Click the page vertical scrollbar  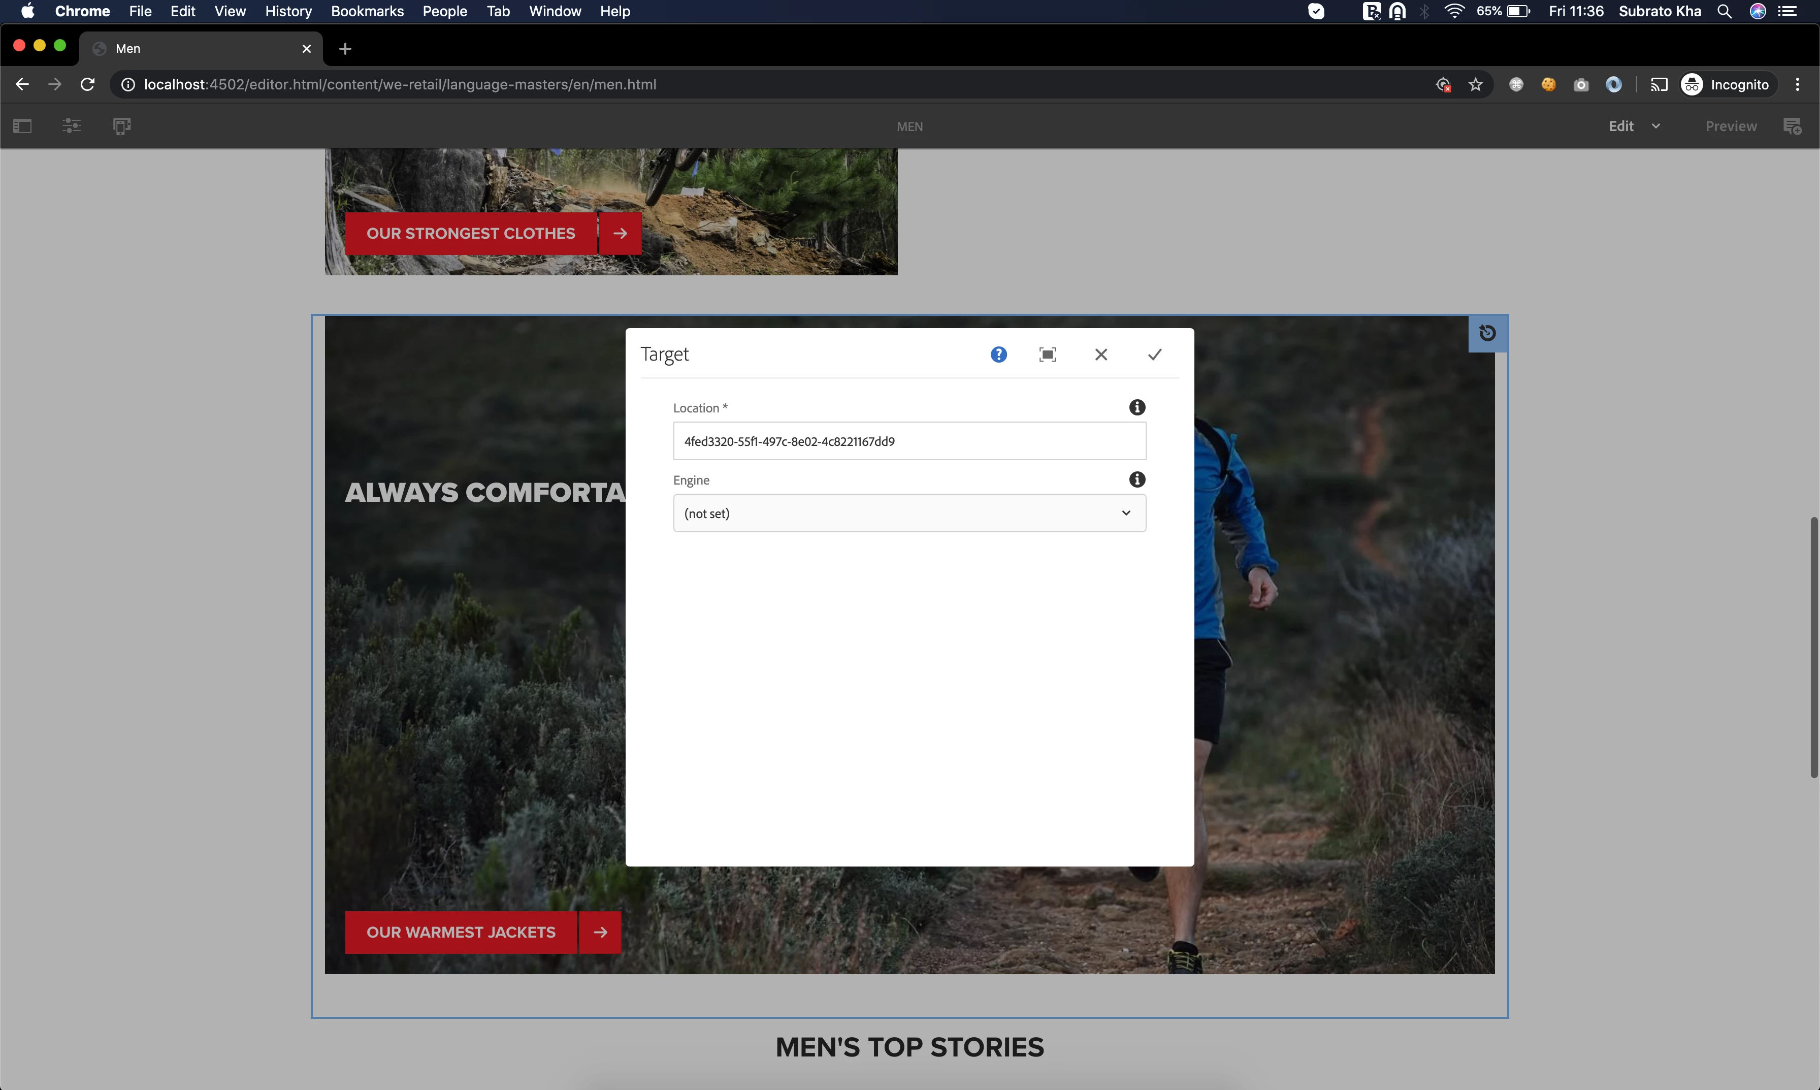(x=1813, y=647)
